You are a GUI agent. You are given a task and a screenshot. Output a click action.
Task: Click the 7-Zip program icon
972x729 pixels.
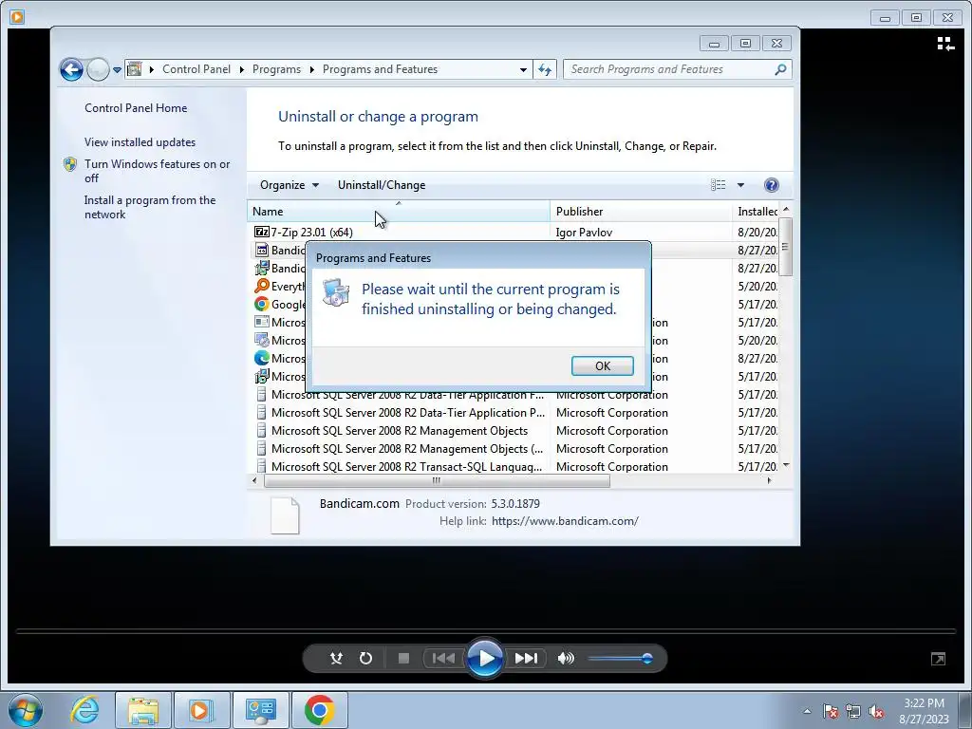(x=262, y=232)
